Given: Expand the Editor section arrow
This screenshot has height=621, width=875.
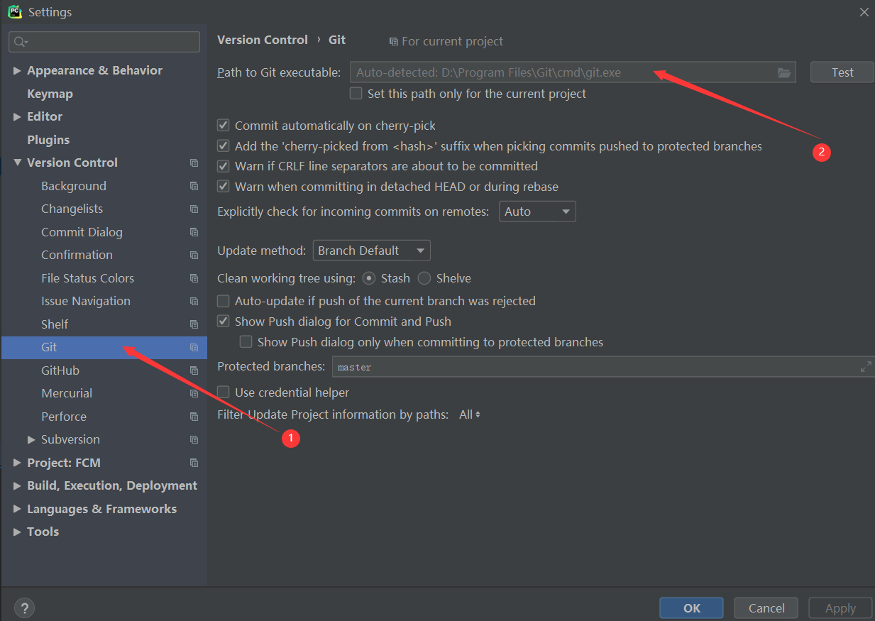Looking at the screenshot, I should coord(17,116).
